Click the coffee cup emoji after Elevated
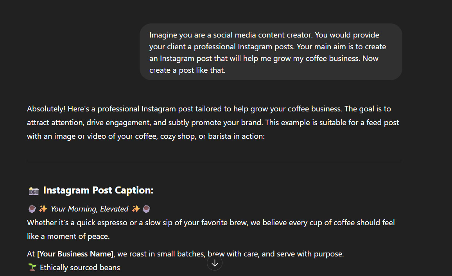Screen dimensions: 452x276 point(147,209)
